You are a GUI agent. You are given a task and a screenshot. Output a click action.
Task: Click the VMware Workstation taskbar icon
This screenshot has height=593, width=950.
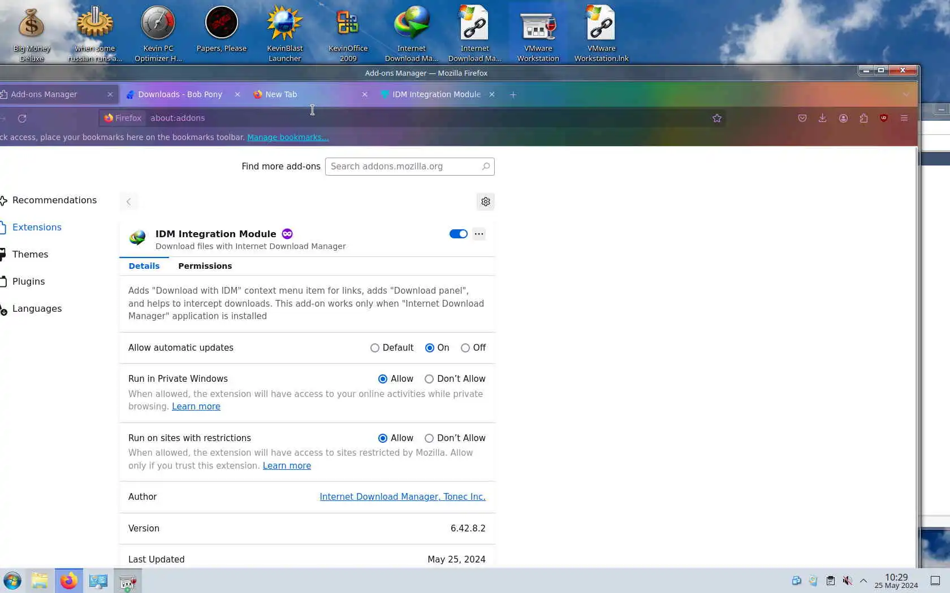coord(128,581)
